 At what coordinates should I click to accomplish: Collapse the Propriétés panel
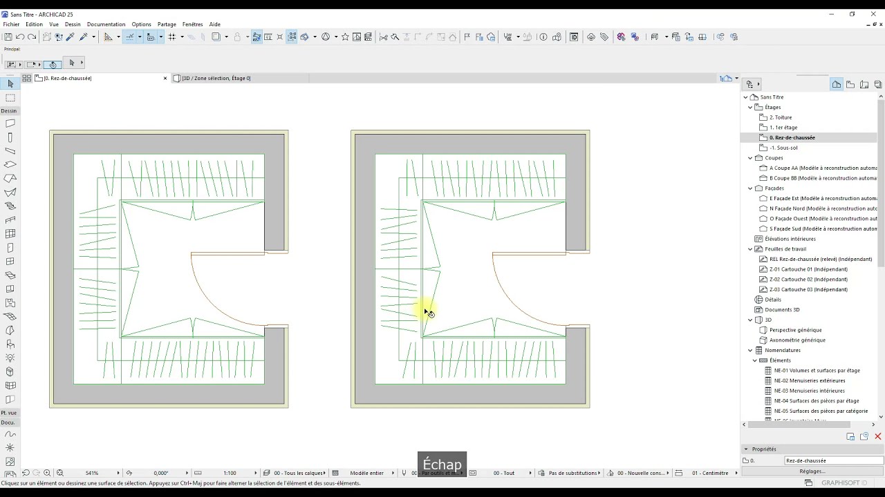[x=746, y=449]
